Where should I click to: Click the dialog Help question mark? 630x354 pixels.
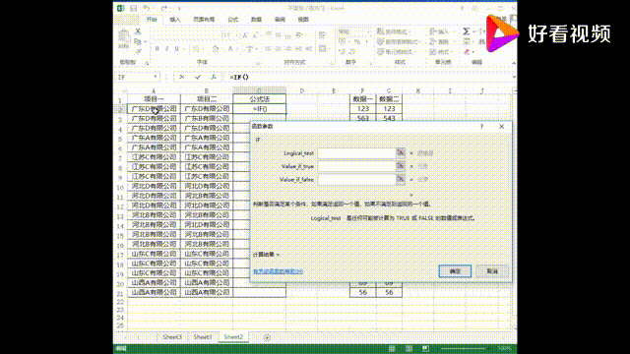(481, 127)
